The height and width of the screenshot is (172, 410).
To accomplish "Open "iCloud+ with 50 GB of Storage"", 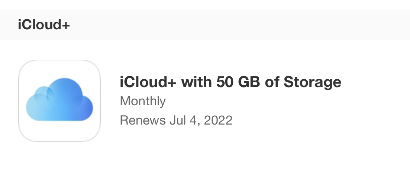I will tap(230, 82).
